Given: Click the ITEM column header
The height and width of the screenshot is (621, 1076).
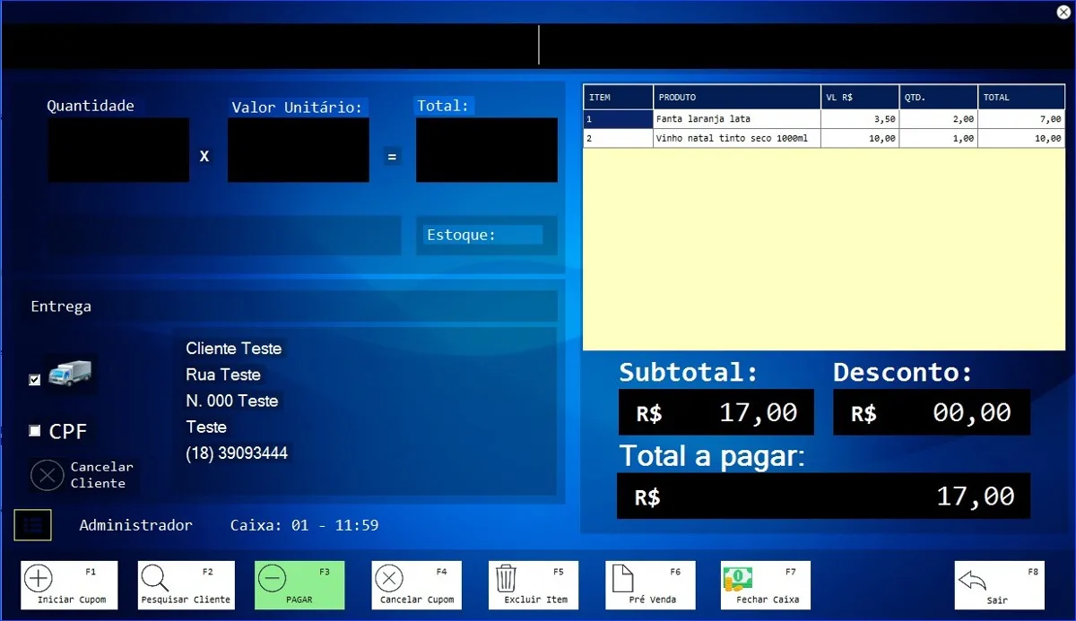Looking at the screenshot, I should point(618,97).
